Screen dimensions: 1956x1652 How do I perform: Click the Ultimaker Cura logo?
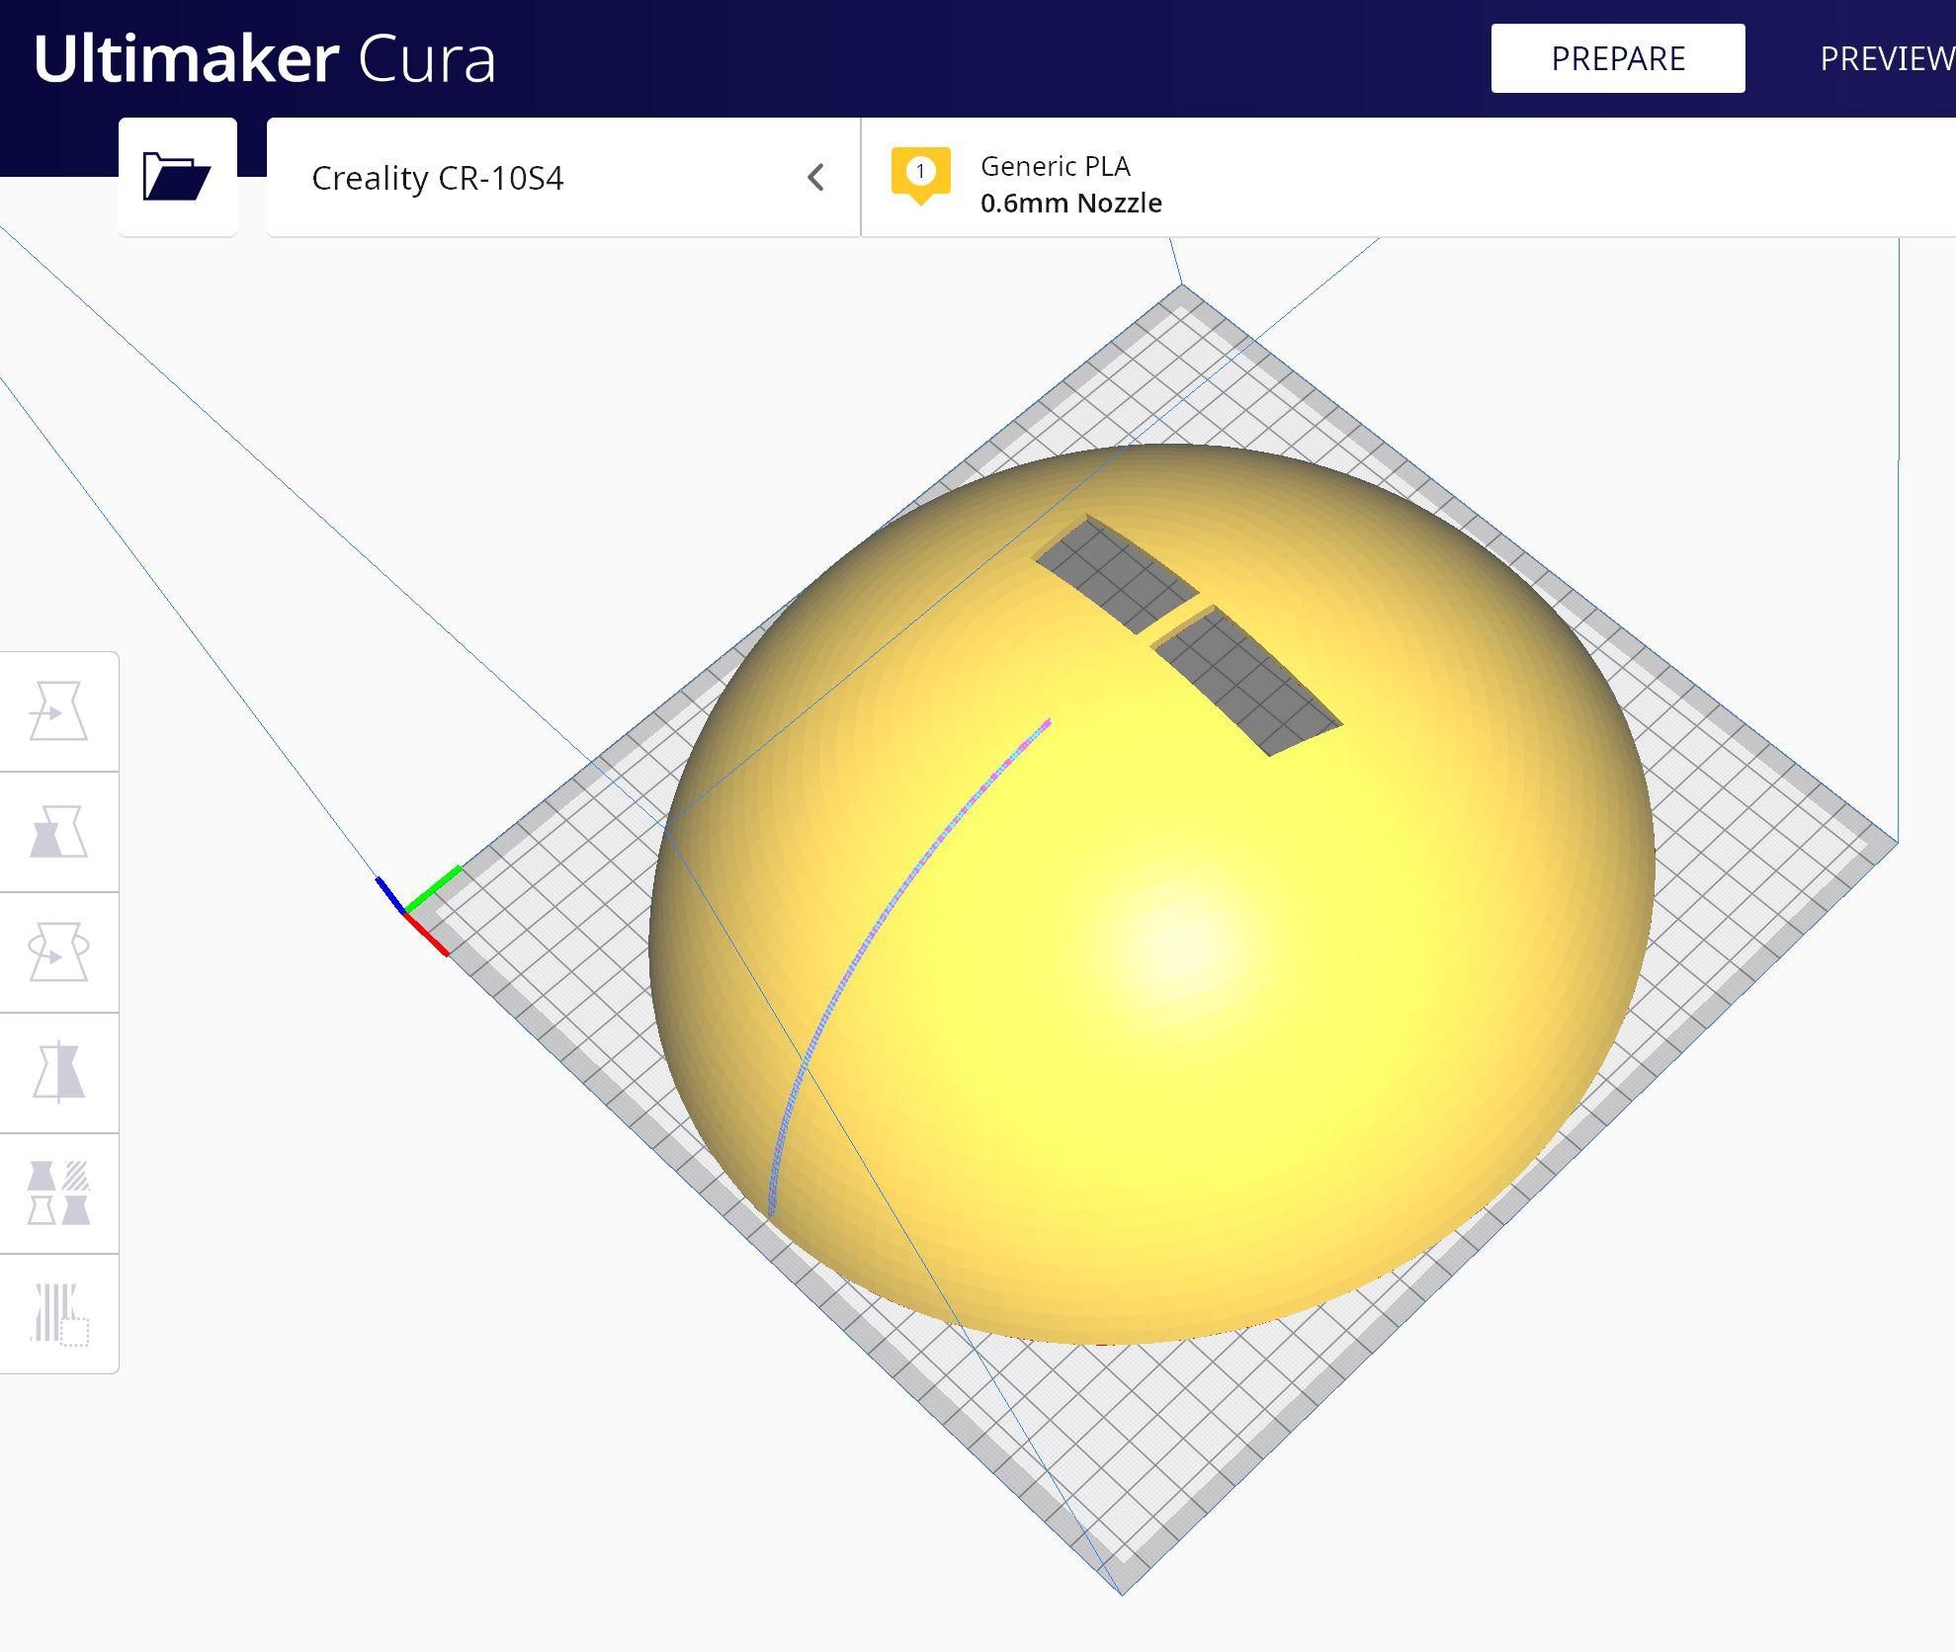[264, 58]
